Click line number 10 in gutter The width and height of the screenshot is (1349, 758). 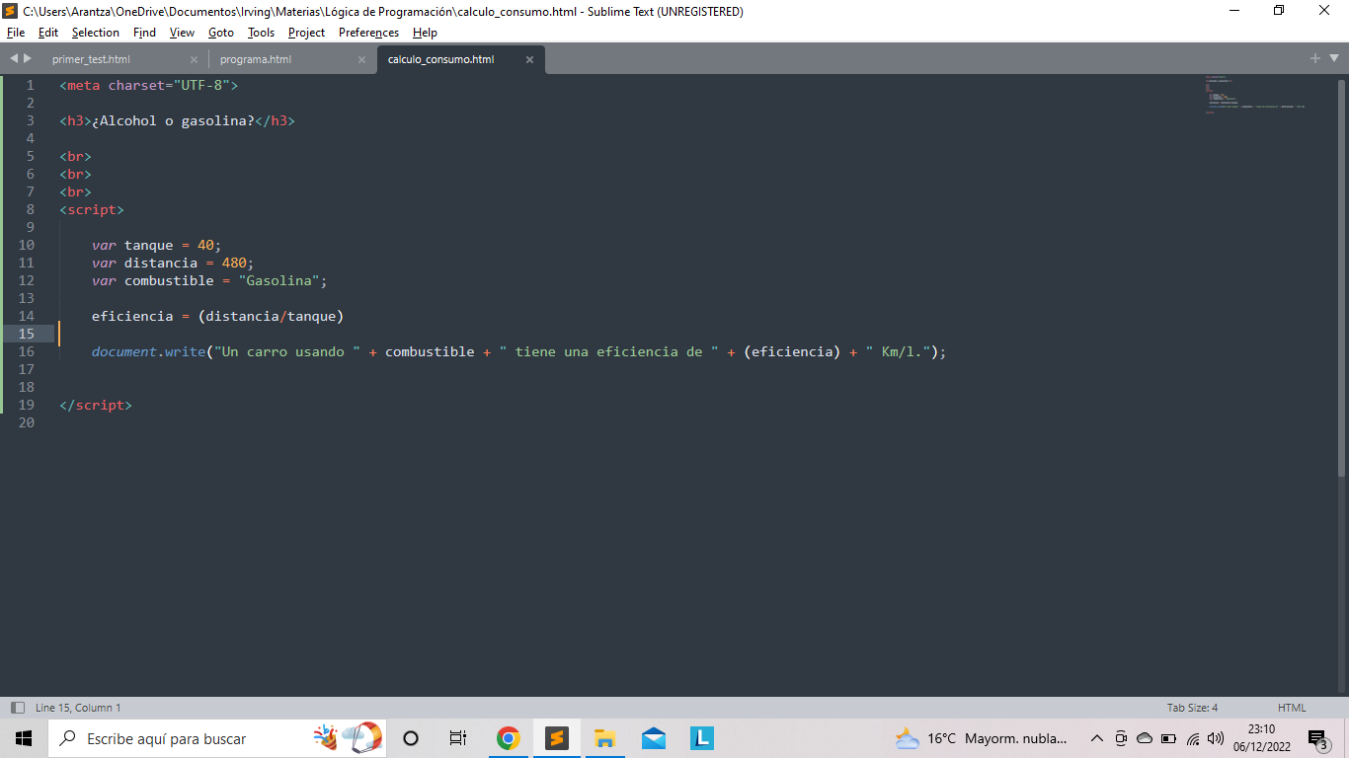tap(26, 245)
